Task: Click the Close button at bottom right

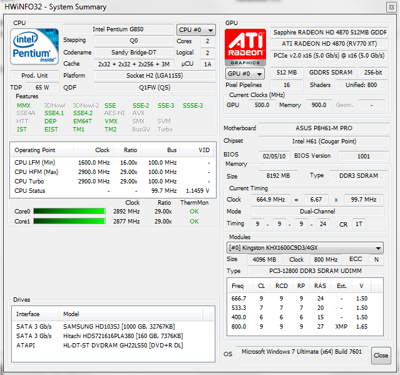Action: click(x=381, y=356)
